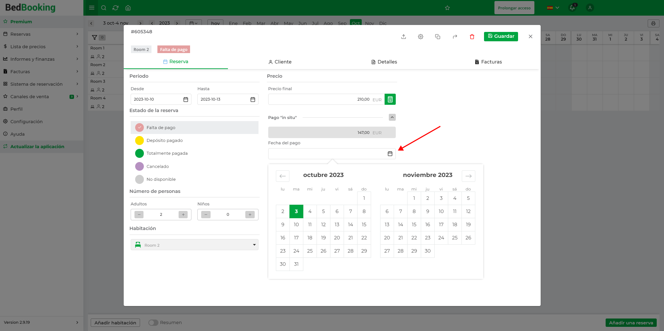
Task: Click the forward share arrow icon
Action: 455,36
